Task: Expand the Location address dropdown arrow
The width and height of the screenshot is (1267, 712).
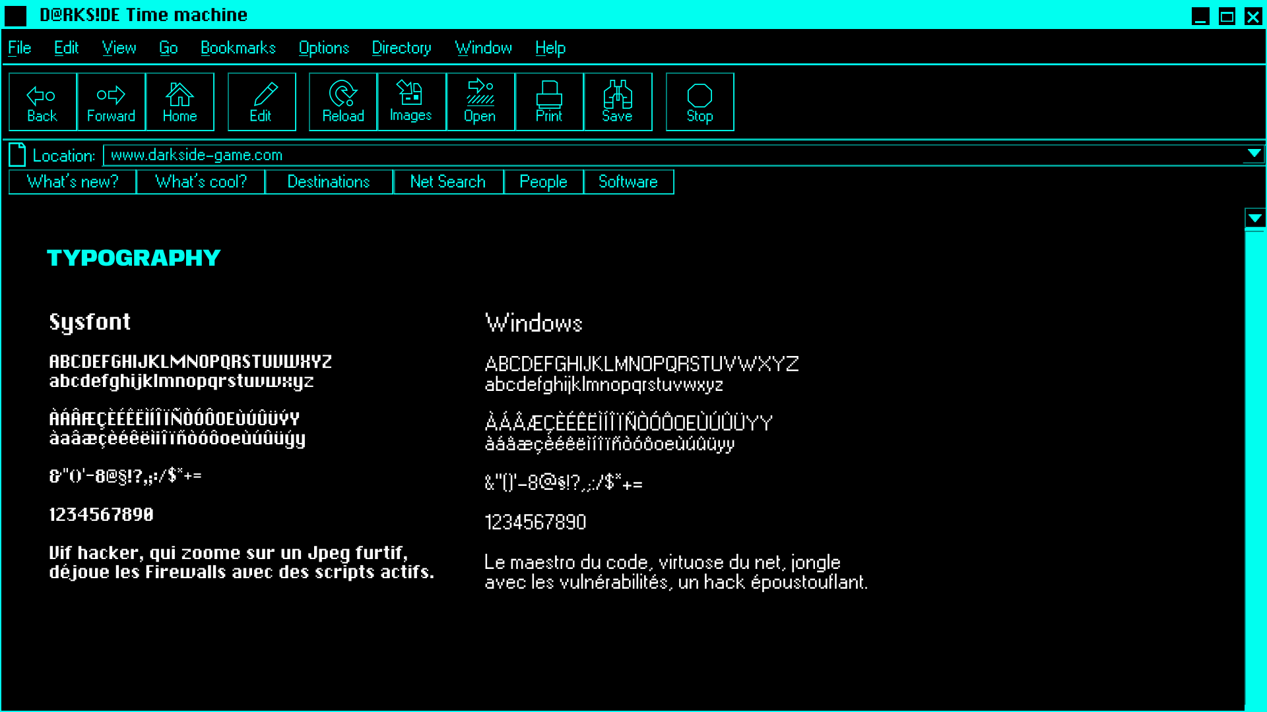Action: click(1254, 154)
